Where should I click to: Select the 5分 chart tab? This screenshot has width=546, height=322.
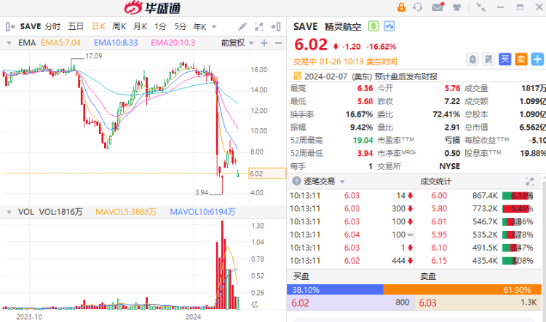pos(181,26)
